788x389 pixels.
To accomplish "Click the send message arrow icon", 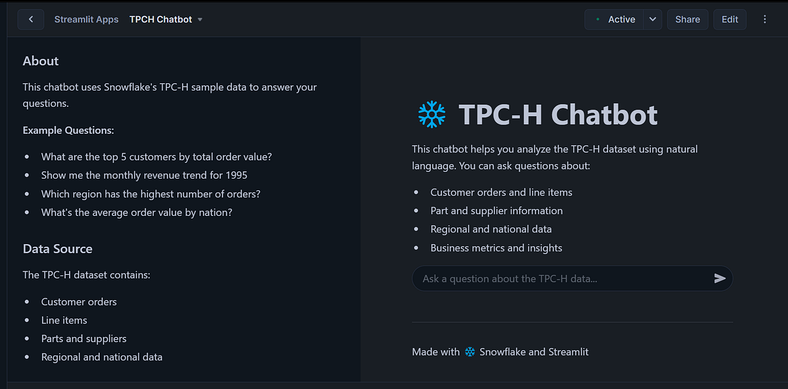I will pyautogui.click(x=720, y=278).
